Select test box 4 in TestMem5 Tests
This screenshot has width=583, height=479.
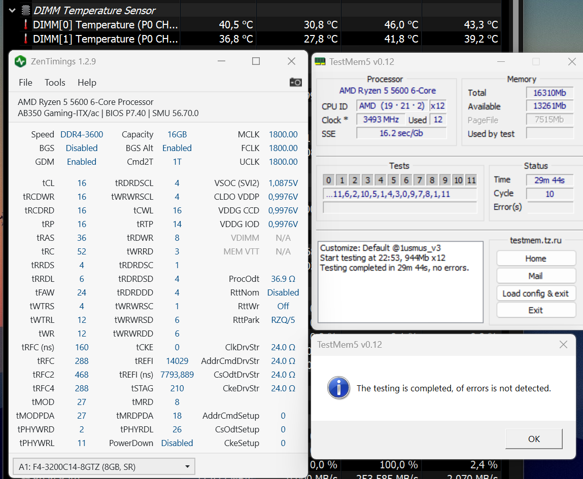[x=381, y=180]
